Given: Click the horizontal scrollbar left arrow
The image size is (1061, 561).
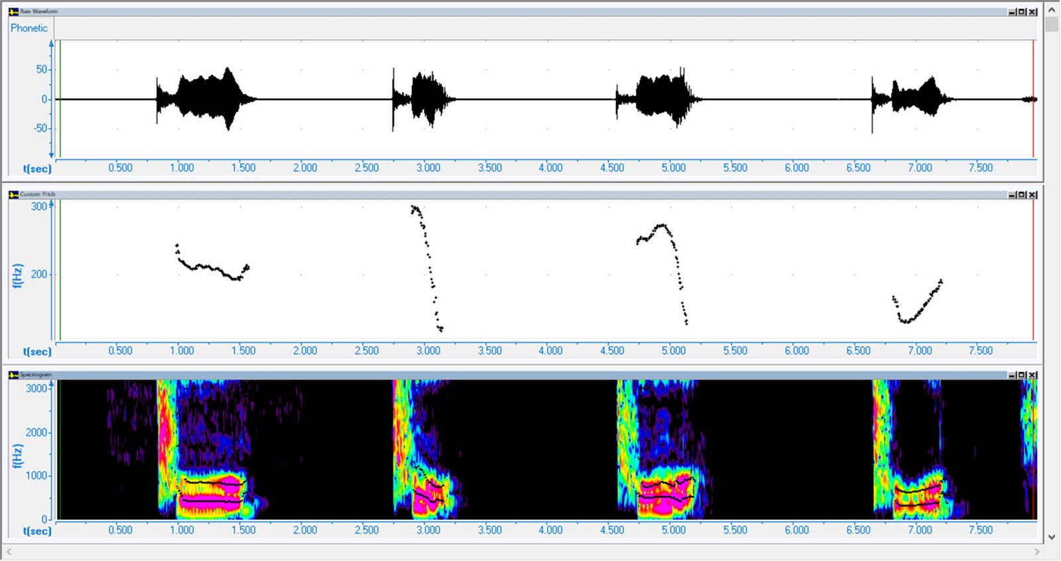Looking at the screenshot, I should 9,552.
